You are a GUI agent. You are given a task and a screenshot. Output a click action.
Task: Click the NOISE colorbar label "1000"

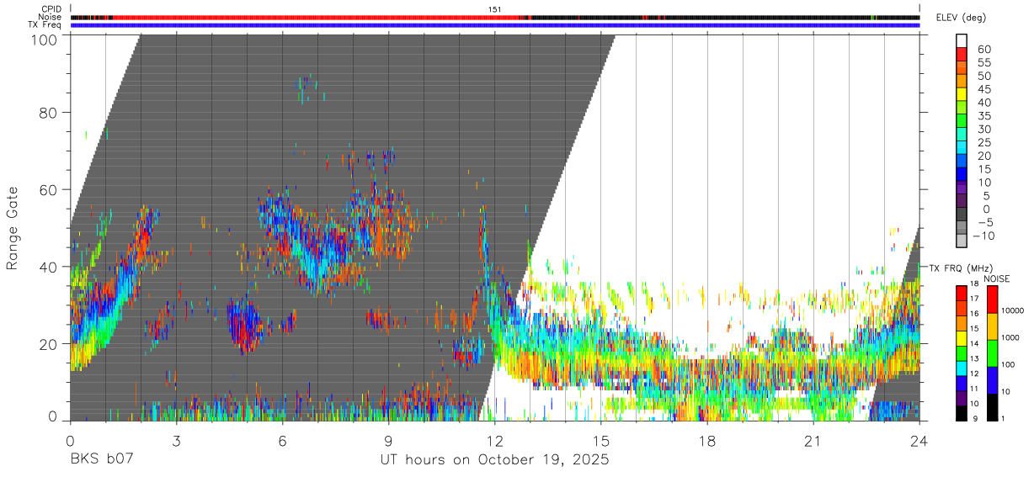(x=1010, y=338)
